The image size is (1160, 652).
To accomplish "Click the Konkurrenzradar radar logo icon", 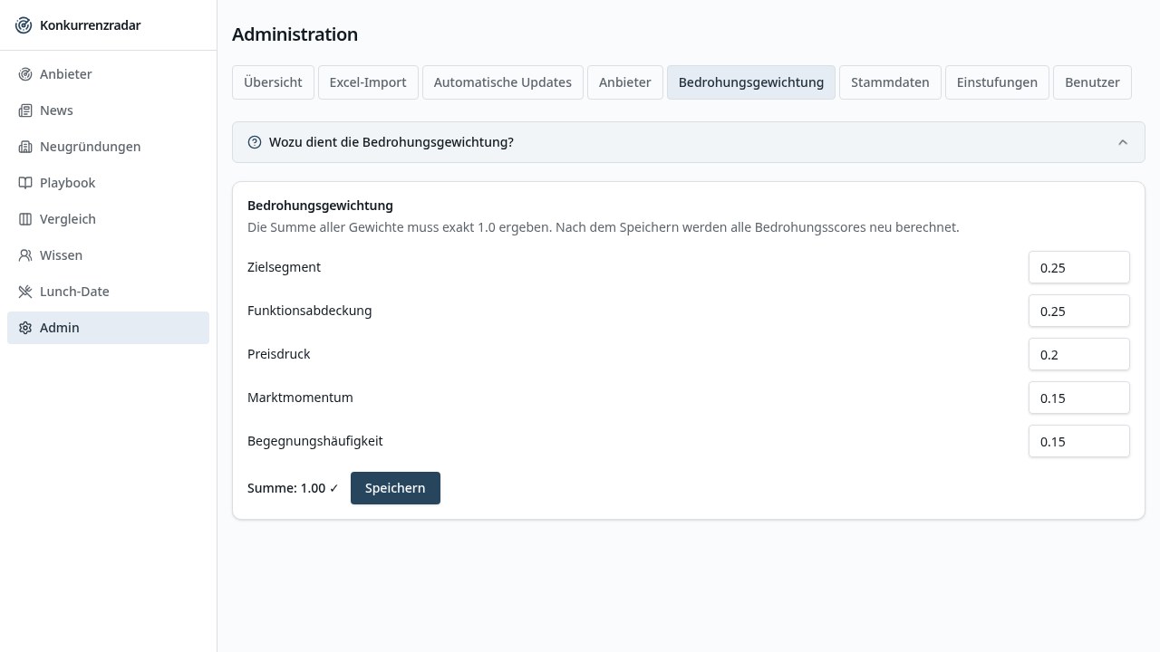I will point(24,25).
